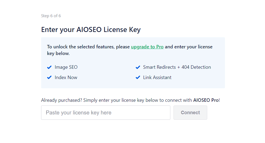Click the checkmark next to Smart Redirects
265x143 pixels.
pyautogui.click(x=138, y=67)
